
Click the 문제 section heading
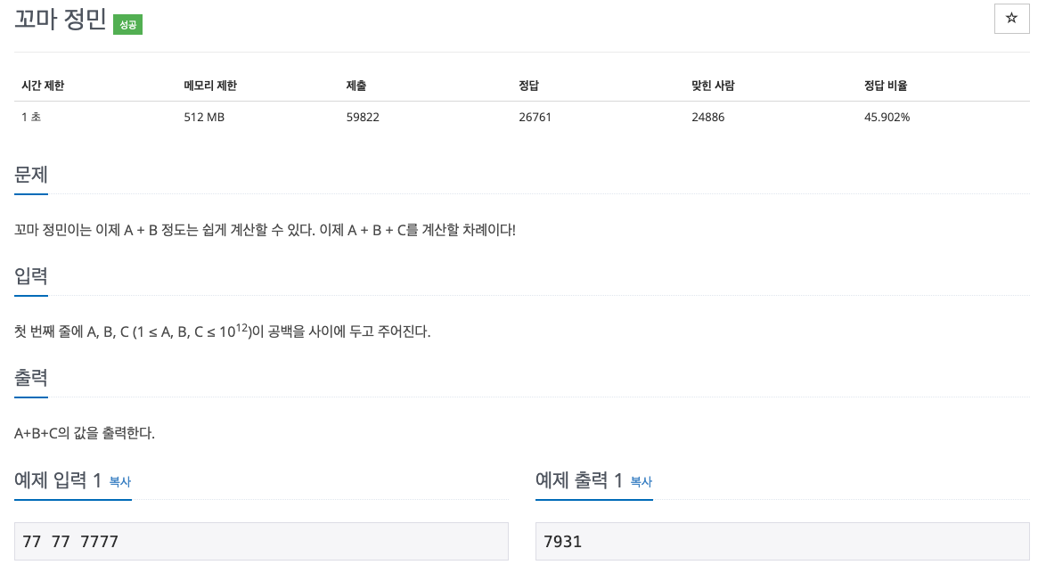point(30,176)
